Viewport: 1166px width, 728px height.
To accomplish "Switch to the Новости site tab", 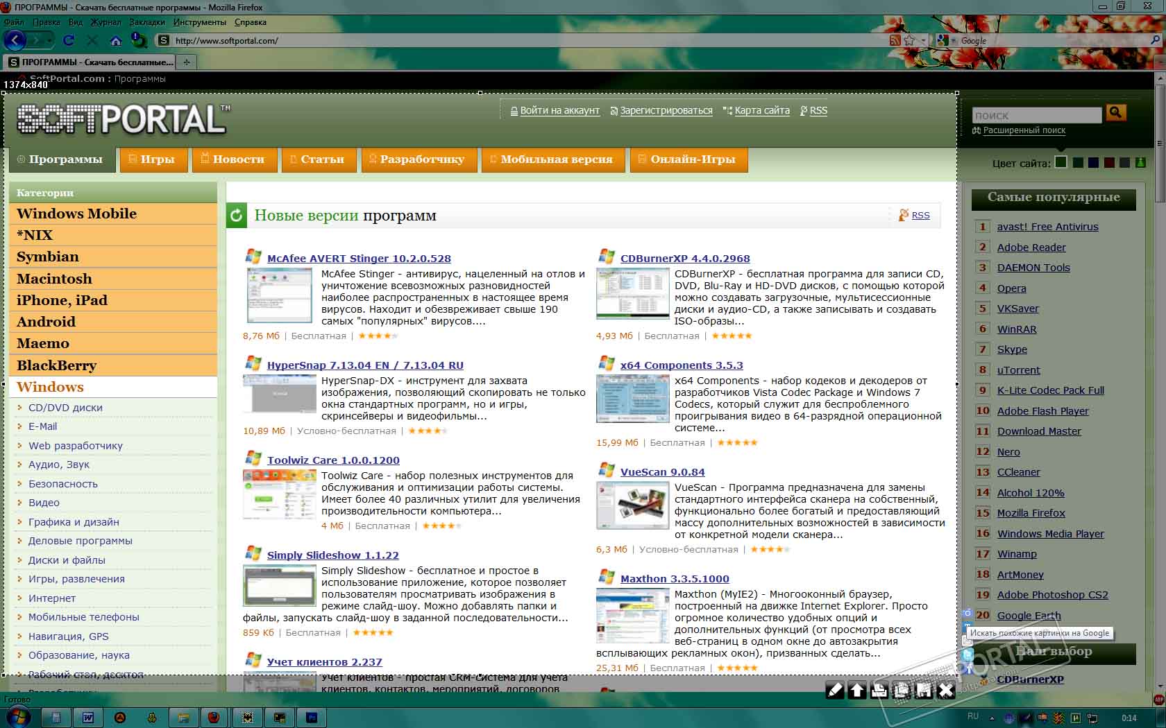I will pyautogui.click(x=235, y=159).
